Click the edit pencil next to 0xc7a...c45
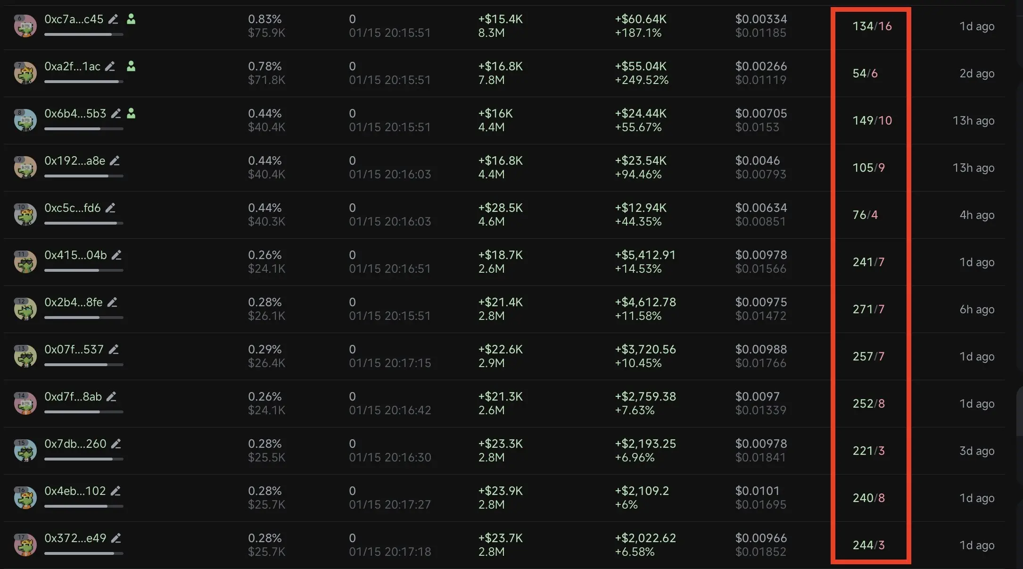Viewport: 1023px width, 569px height. coord(113,19)
